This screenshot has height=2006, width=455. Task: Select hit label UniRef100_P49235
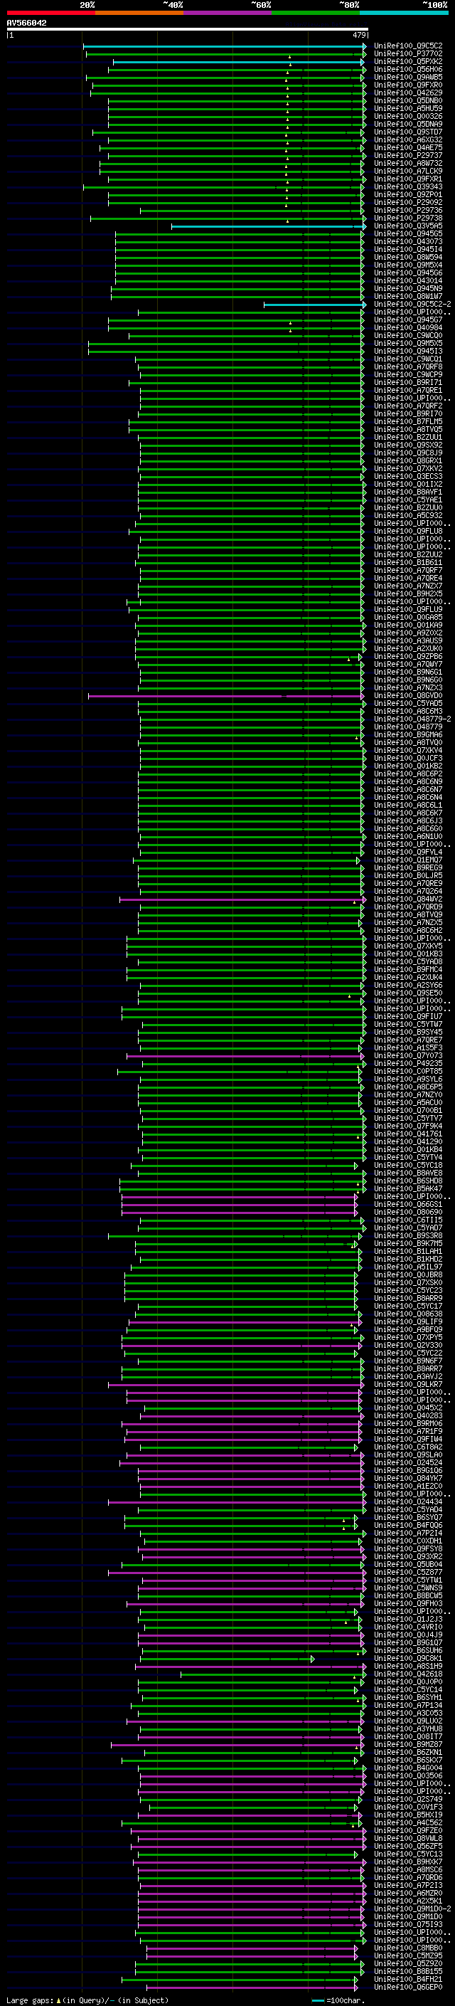408,1064
